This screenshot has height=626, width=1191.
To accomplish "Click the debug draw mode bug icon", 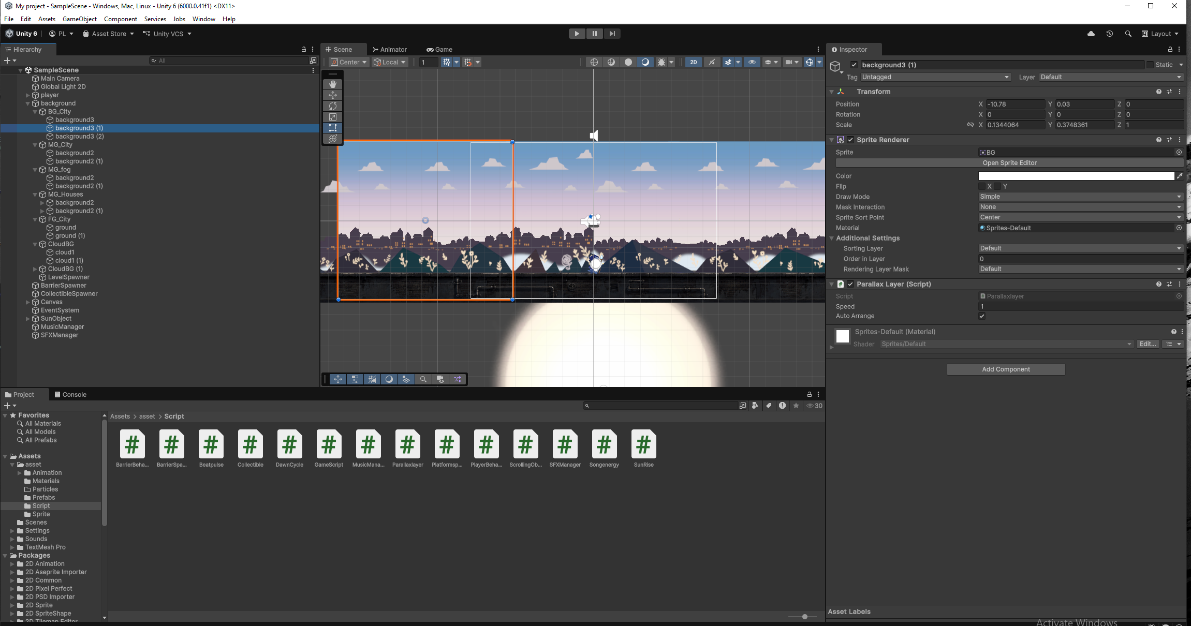I will coord(661,62).
